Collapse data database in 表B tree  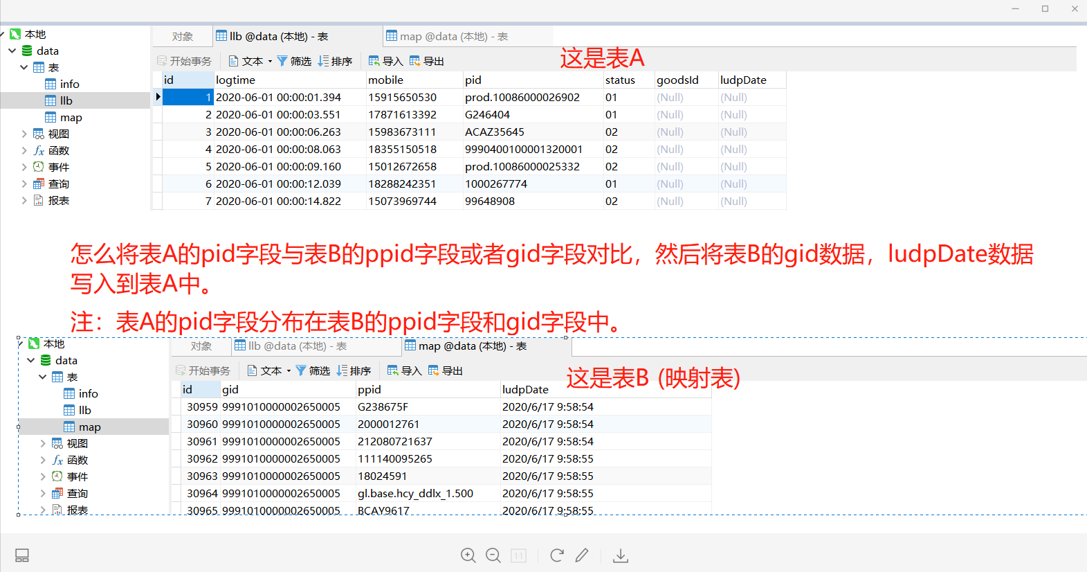31,360
